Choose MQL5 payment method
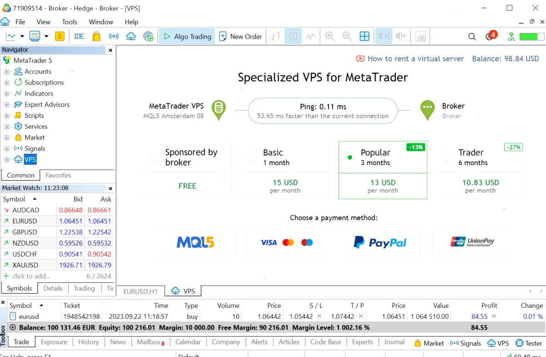 [x=195, y=242]
